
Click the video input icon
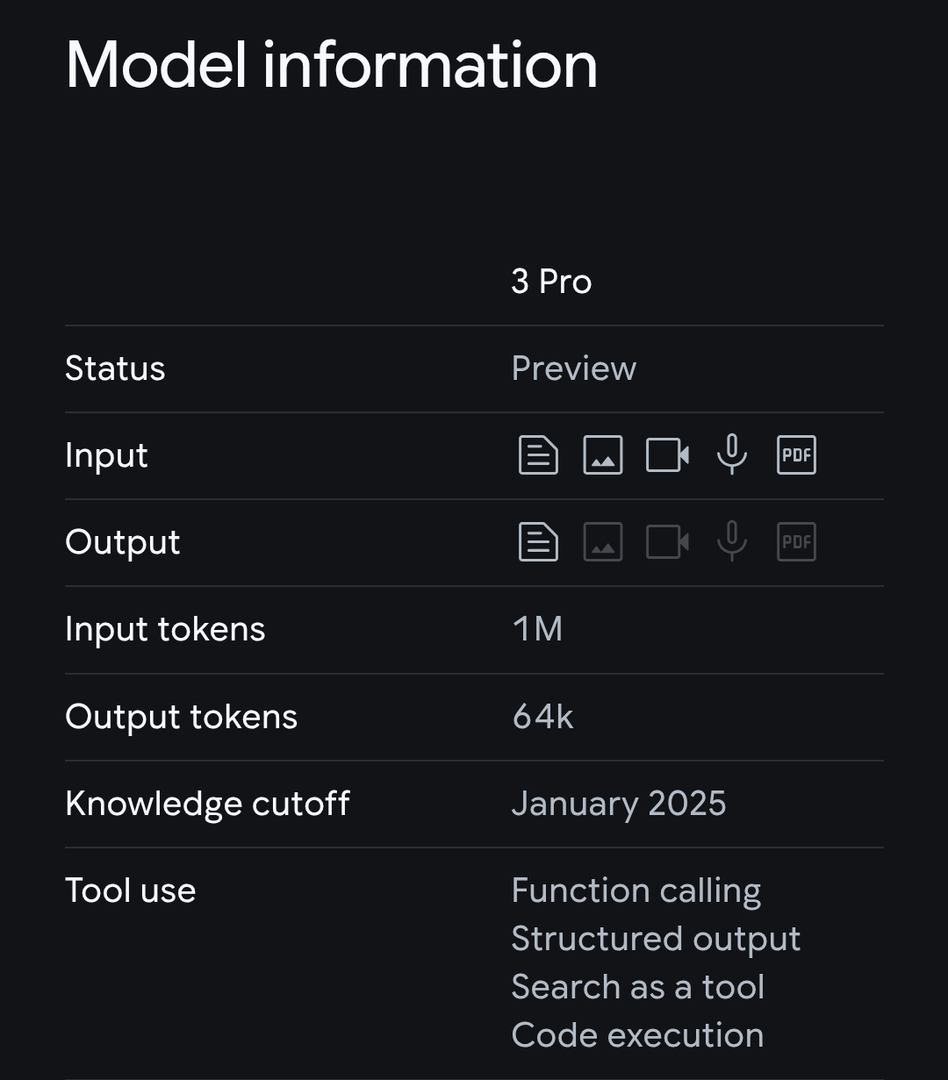[667, 455]
